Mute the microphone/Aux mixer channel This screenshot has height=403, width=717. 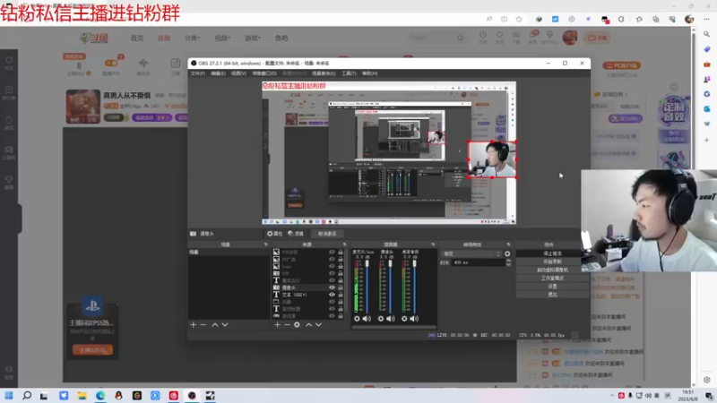(x=367, y=319)
